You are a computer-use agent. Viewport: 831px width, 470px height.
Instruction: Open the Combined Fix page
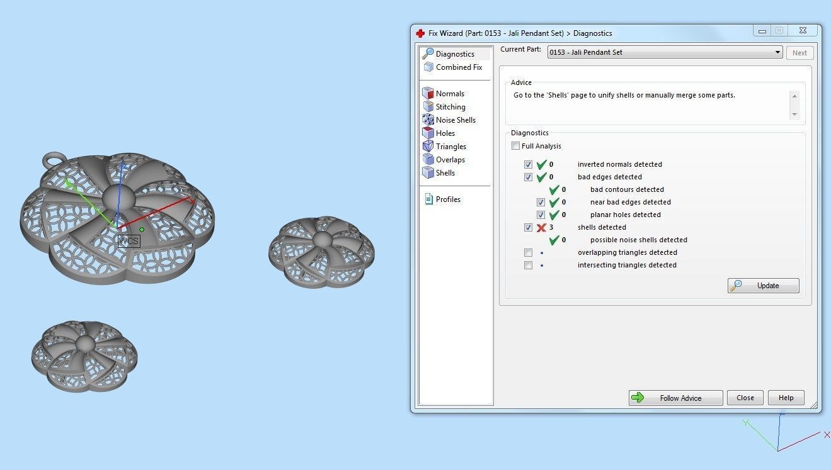point(459,67)
